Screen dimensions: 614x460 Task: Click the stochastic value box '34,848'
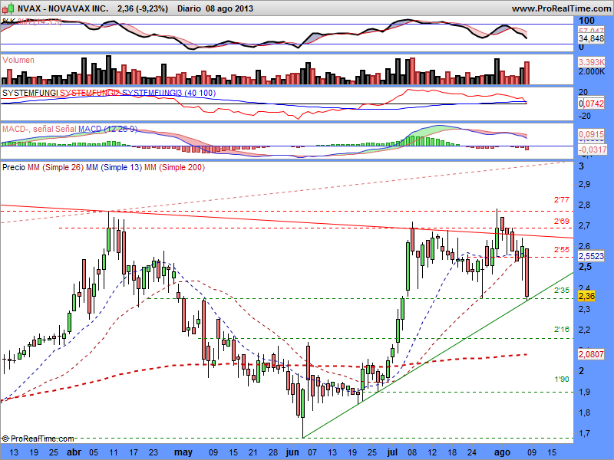(x=591, y=38)
